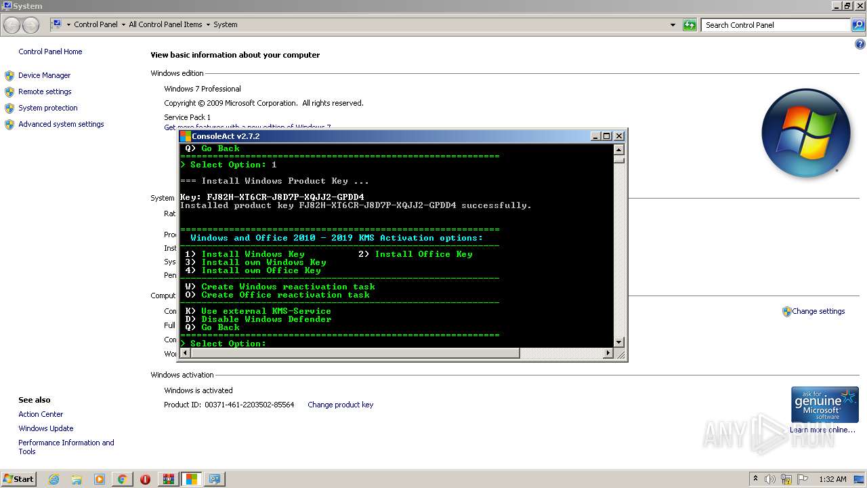Open Advanced system settings link
867x488 pixels.
point(61,124)
